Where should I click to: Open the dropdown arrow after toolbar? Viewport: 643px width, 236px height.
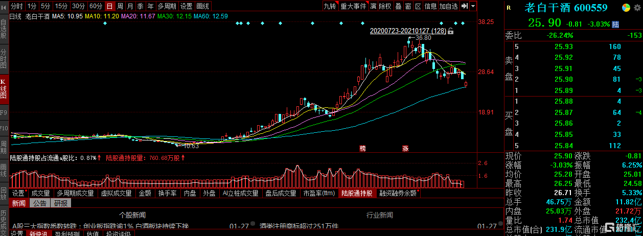point(473,6)
